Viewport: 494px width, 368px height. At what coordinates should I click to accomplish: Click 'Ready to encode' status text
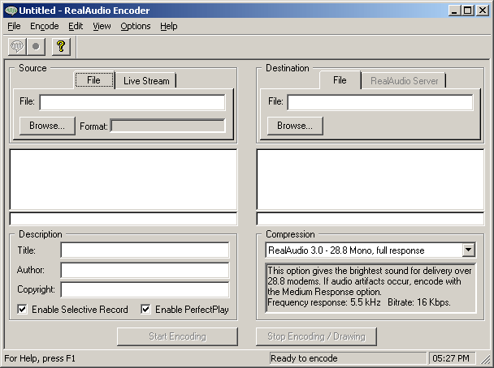304,358
